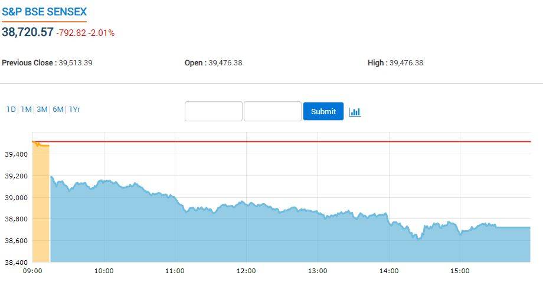Show the 6M chart range
543x292 pixels.
click(58, 109)
